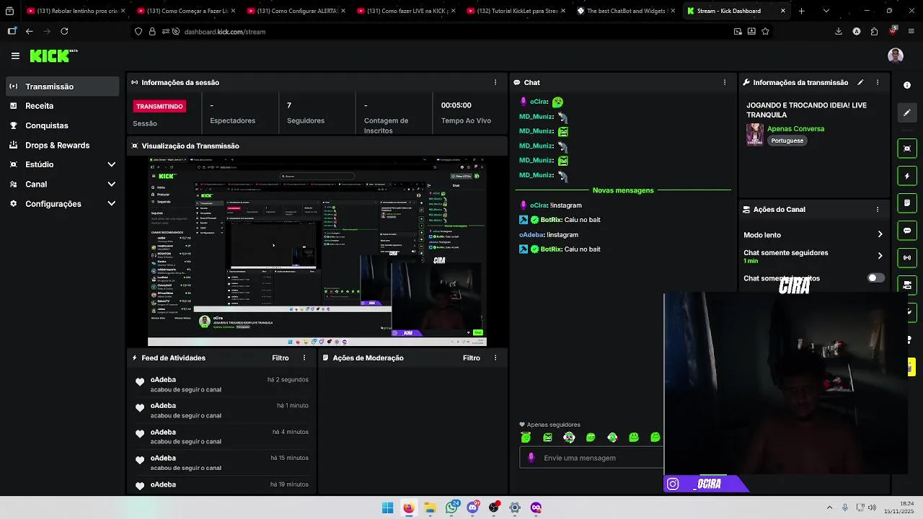The height and width of the screenshot is (519, 923).
Task: Open a new browser tab with plus button
Action: click(x=801, y=11)
